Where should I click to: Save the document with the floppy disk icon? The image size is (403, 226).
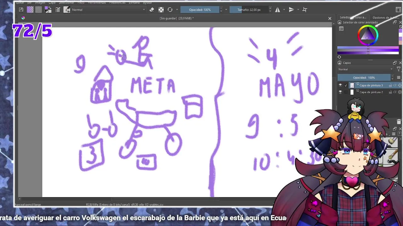point(21,10)
